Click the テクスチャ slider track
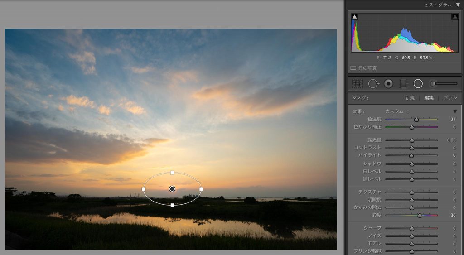The height and width of the screenshot is (255, 464). (411, 192)
